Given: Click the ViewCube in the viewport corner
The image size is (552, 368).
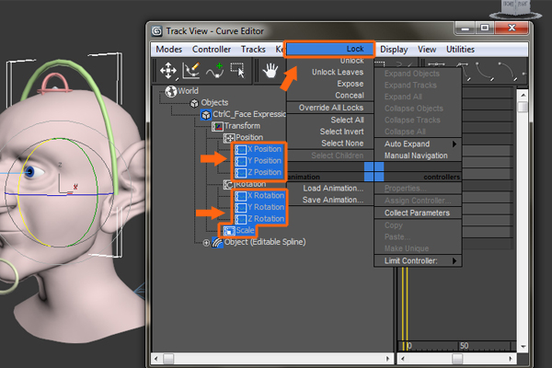Looking at the screenshot, I should (x=515, y=10).
